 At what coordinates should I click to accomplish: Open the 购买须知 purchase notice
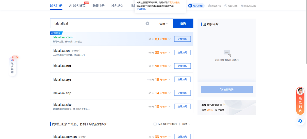click(196, 6)
